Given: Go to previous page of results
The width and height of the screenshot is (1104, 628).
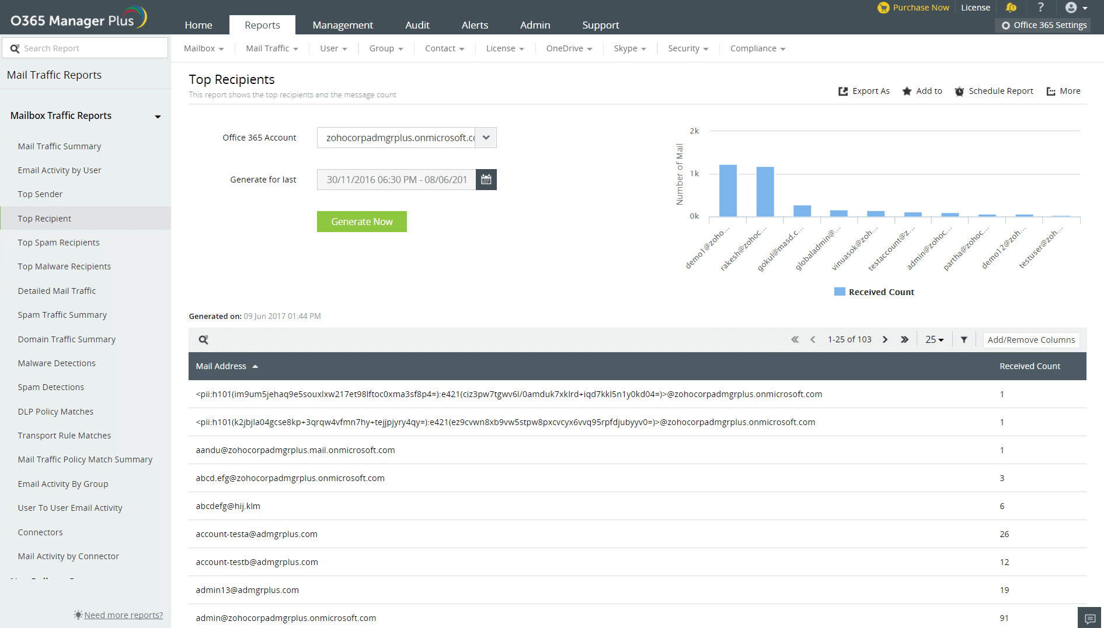Looking at the screenshot, I should tap(813, 340).
